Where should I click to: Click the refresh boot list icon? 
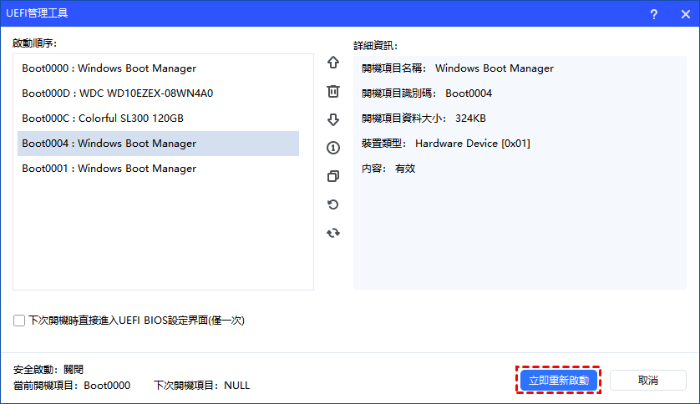(x=333, y=233)
